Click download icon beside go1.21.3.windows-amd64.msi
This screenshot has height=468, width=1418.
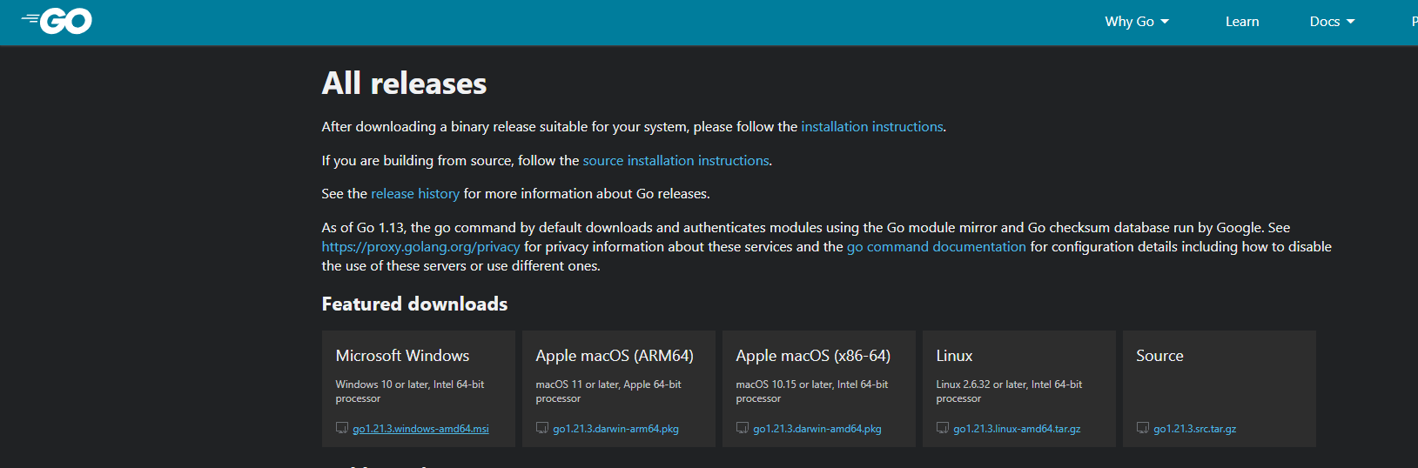click(342, 428)
